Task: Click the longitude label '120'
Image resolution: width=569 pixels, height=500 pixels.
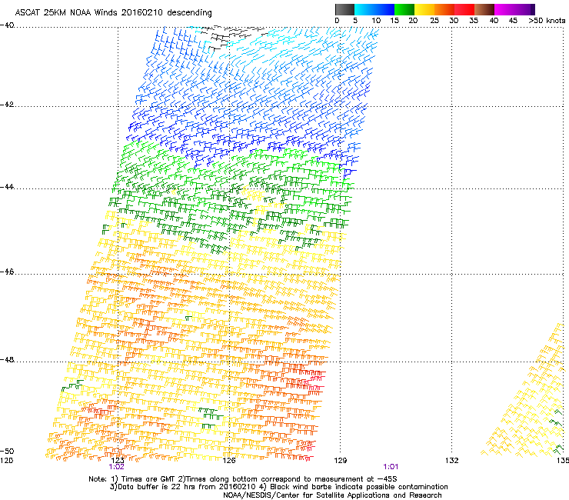Action: (x=6, y=461)
